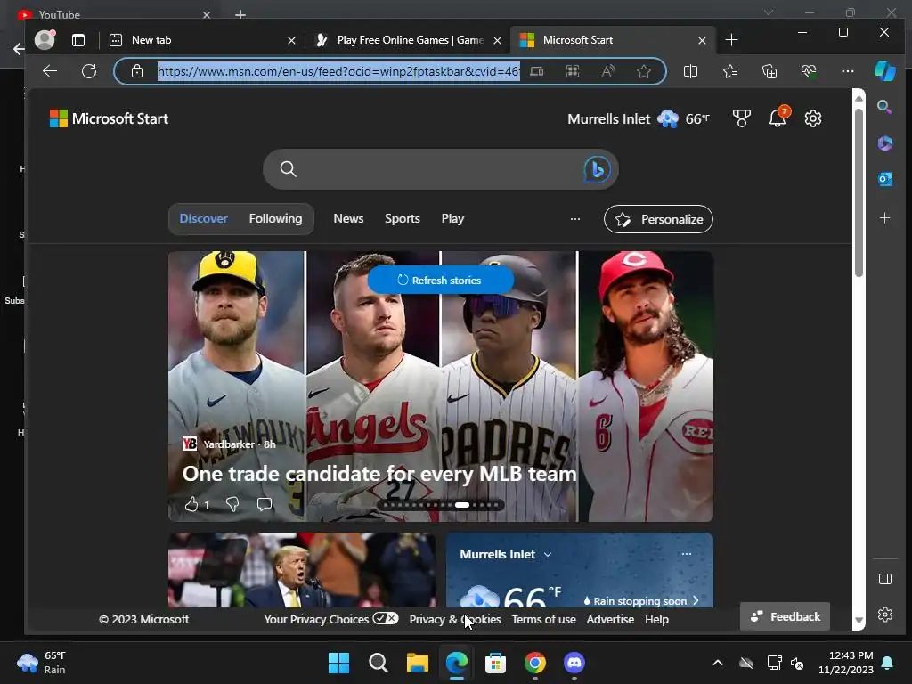The width and height of the screenshot is (912, 684).
Task: Open the Play feed tab
Action: pos(452,219)
